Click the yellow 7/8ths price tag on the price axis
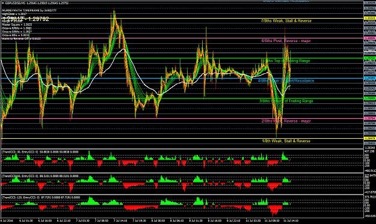 tap(370, 18)
